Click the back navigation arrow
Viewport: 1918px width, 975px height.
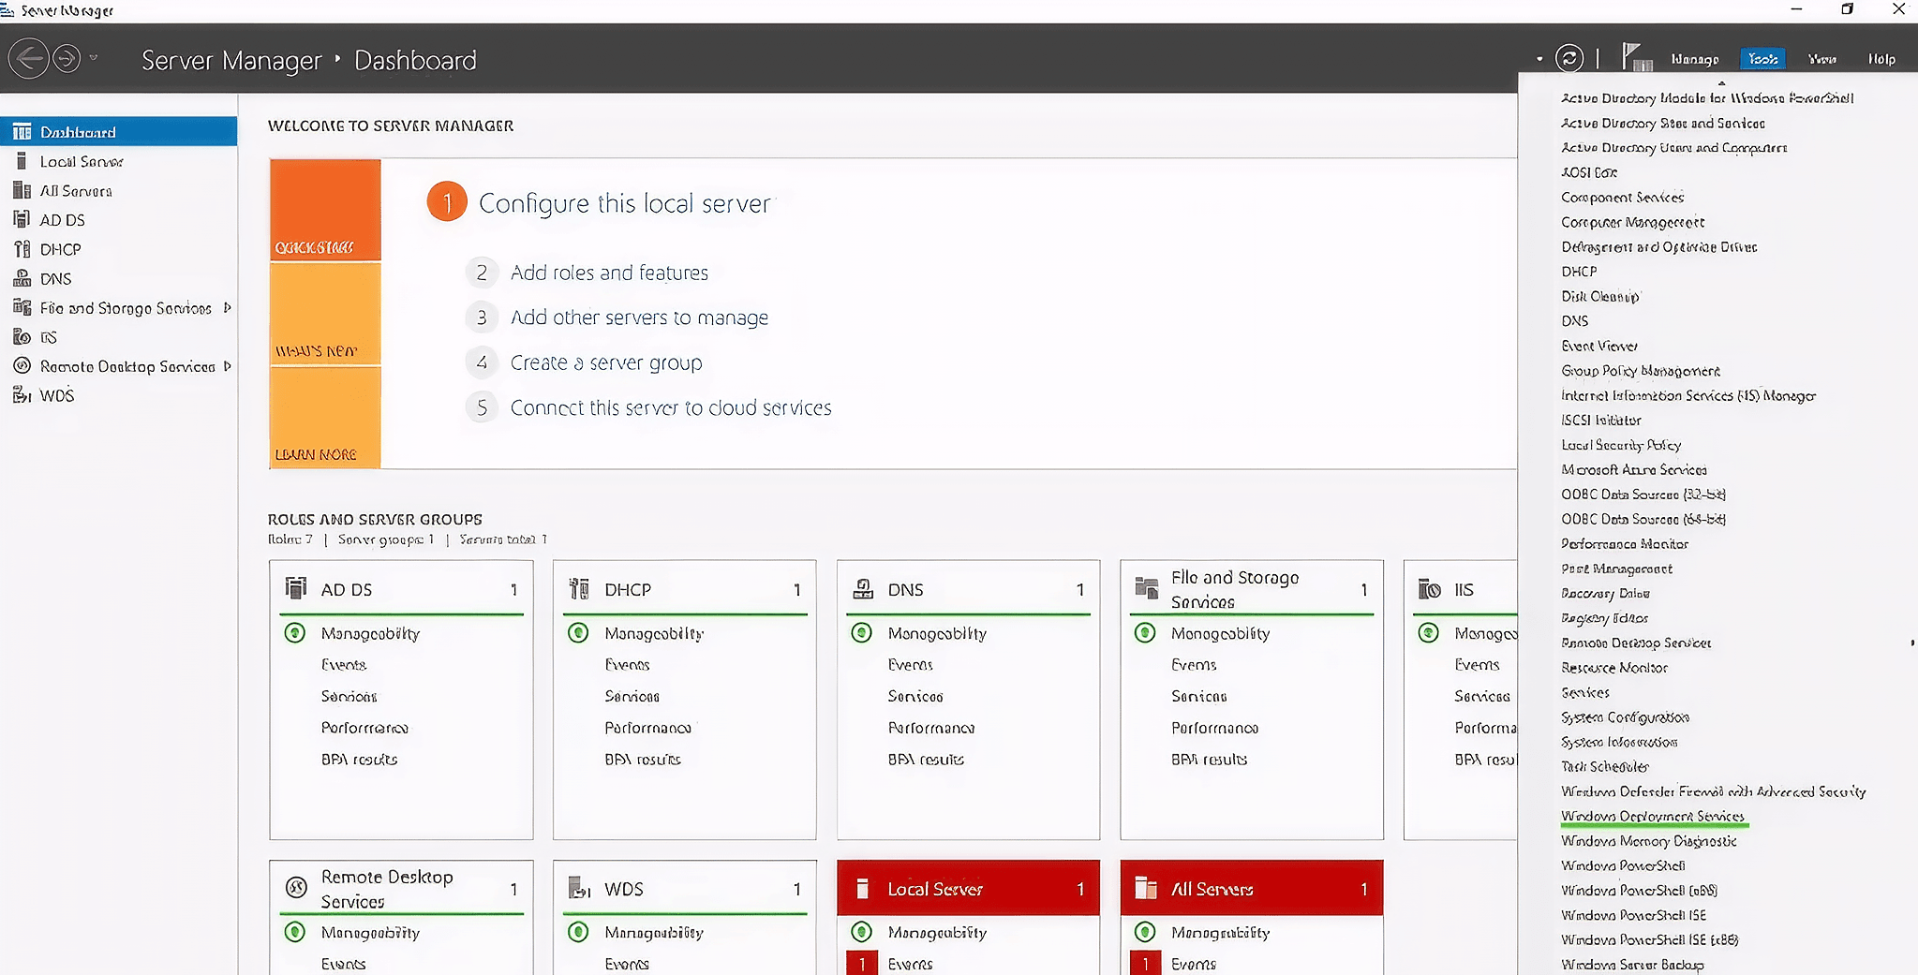29,59
